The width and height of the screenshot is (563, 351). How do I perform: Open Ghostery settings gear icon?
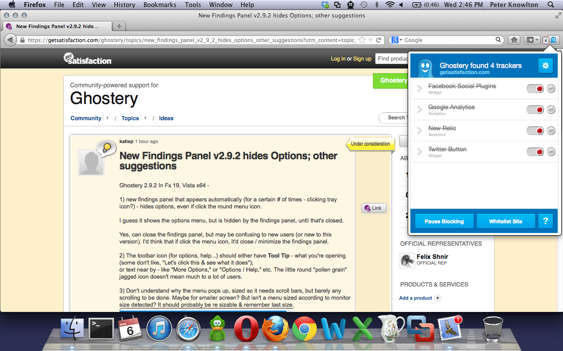(545, 66)
